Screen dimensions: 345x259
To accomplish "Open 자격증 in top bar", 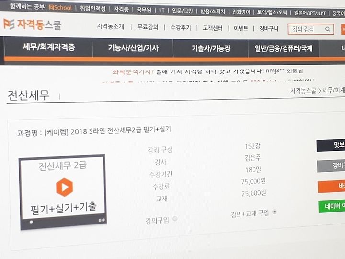I will (x=121, y=9).
